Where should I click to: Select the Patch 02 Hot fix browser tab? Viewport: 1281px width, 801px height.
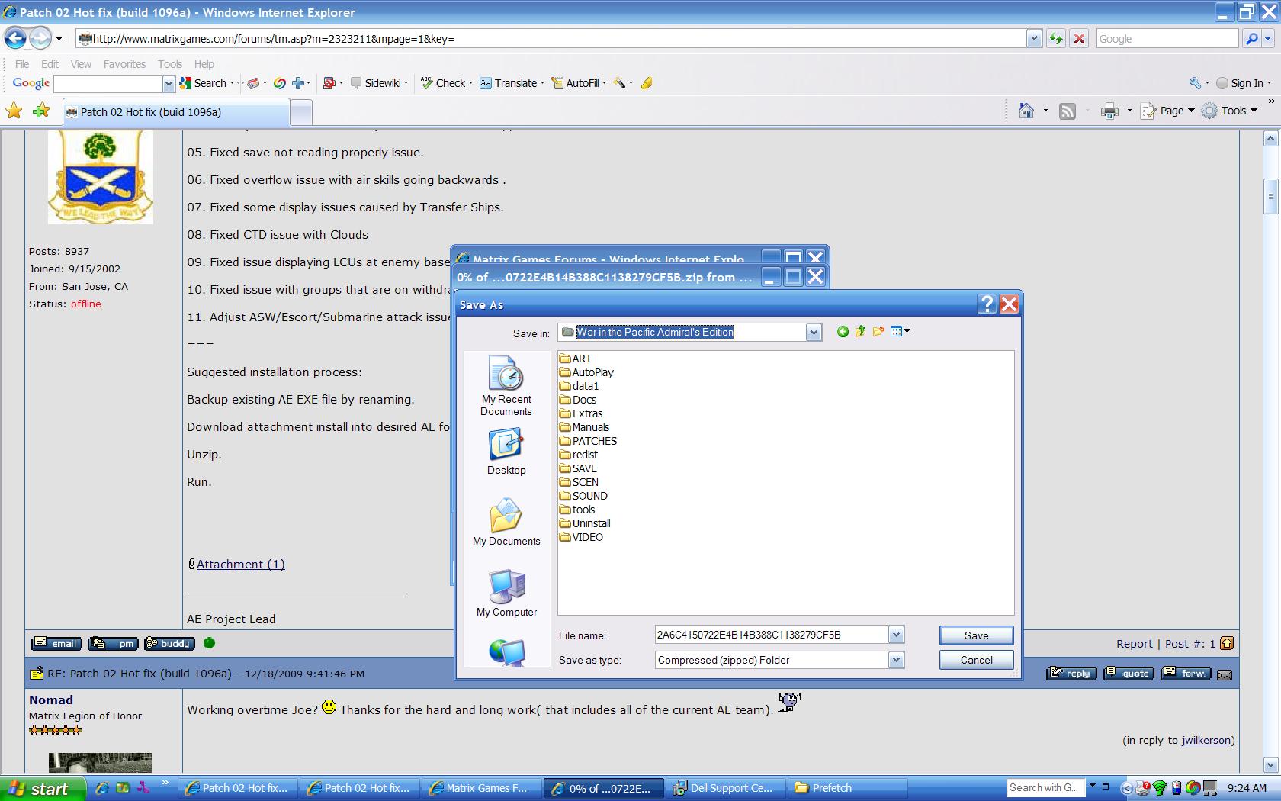pyautogui.click(x=175, y=112)
